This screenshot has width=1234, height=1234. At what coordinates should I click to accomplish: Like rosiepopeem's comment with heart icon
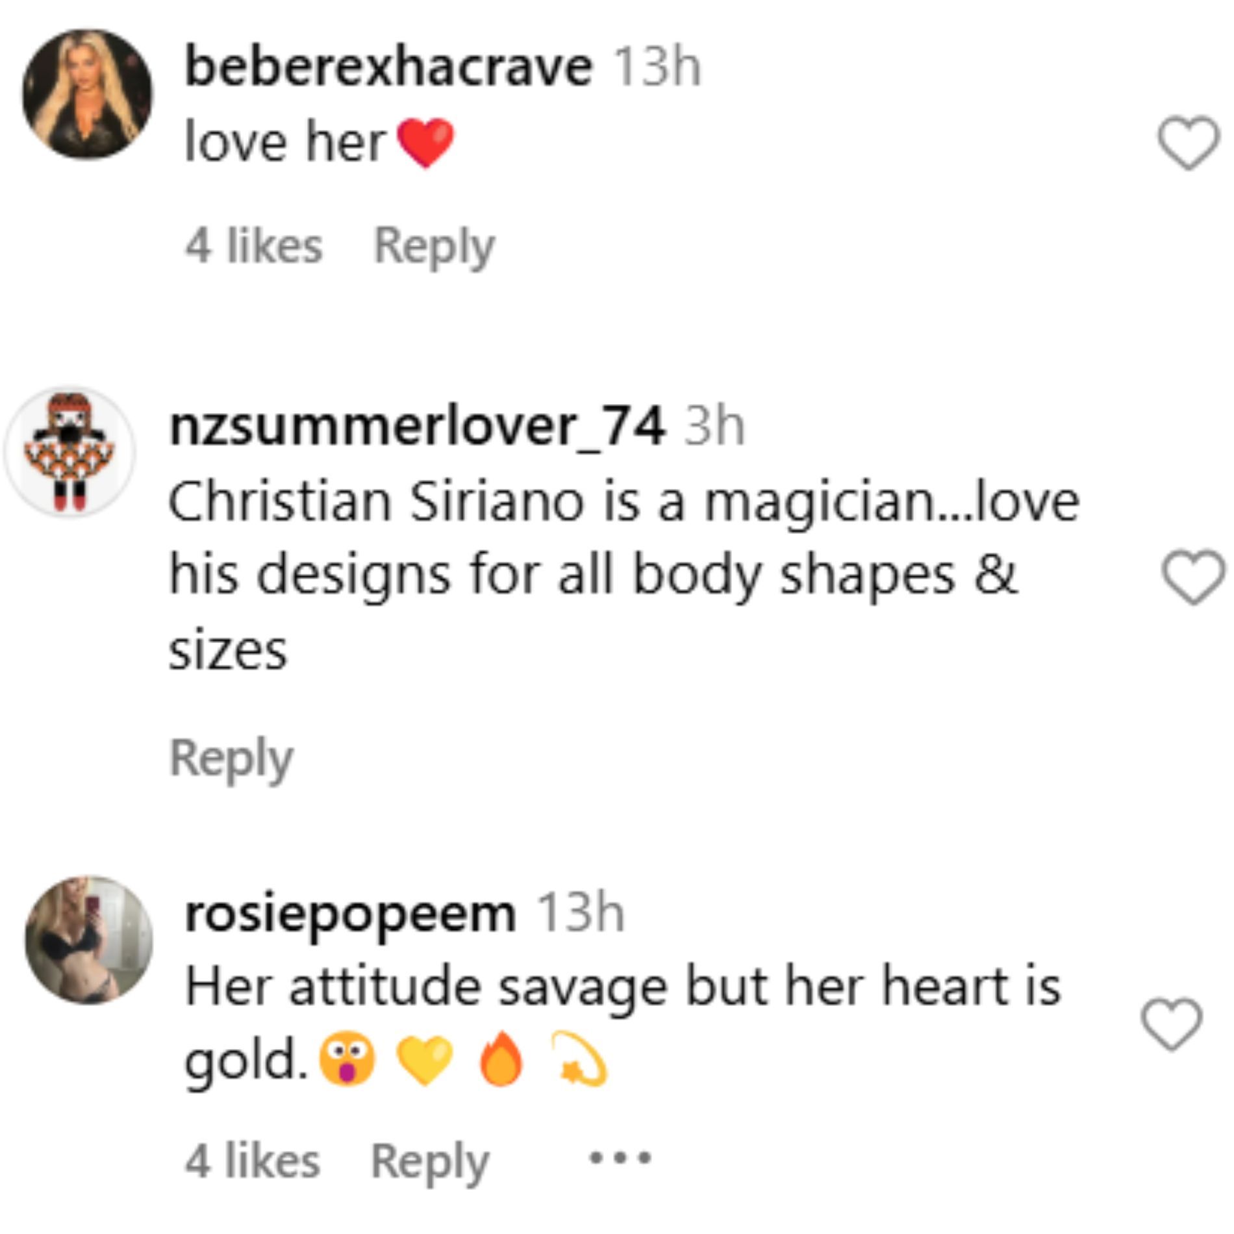[x=1172, y=1024]
